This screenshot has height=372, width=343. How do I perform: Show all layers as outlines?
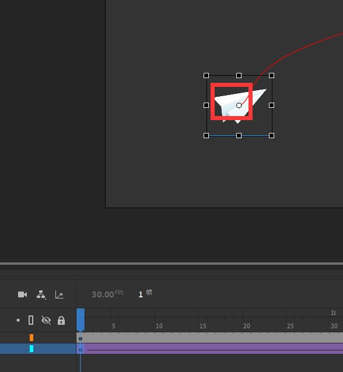point(31,320)
